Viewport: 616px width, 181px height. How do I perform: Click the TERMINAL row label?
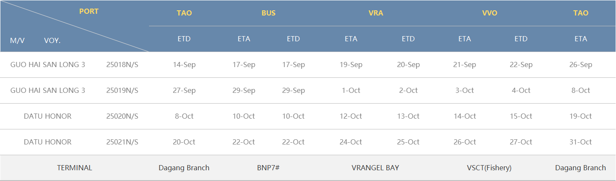74,168
